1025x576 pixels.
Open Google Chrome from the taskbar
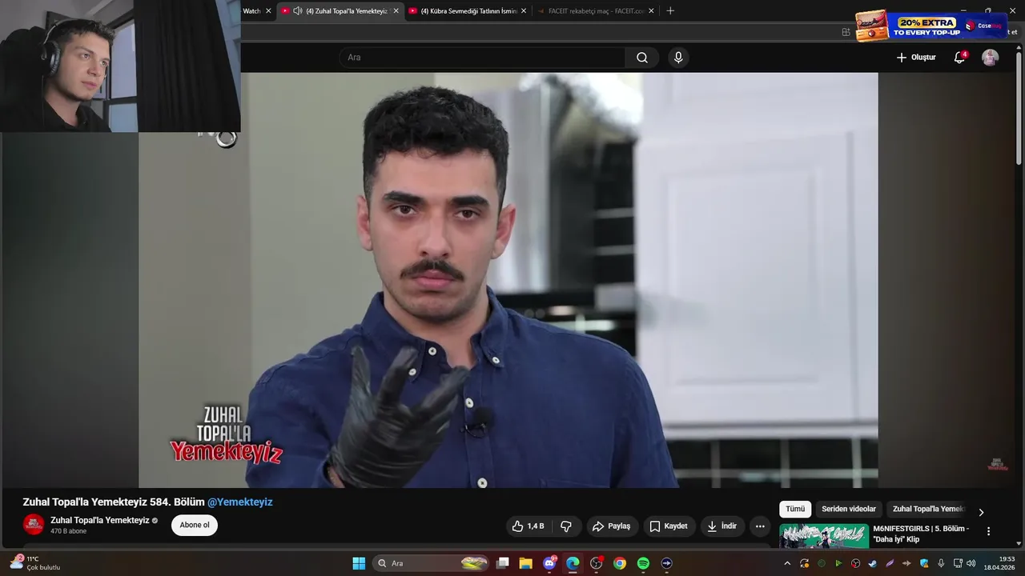[x=620, y=563]
